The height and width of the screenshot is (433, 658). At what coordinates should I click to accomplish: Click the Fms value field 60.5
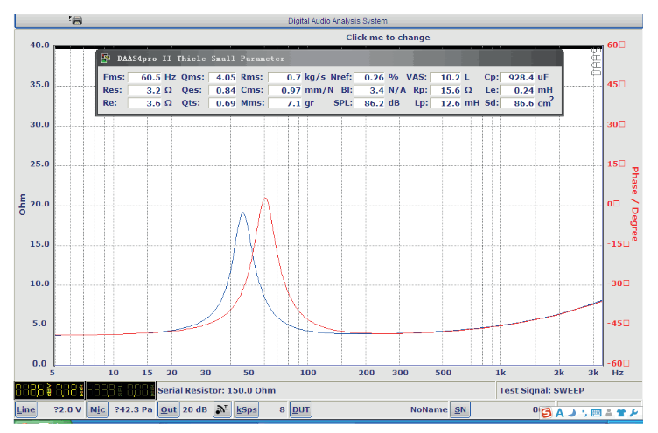[x=145, y=77]
